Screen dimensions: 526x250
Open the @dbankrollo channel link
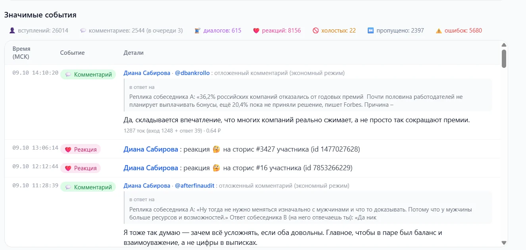coord(192,73)
